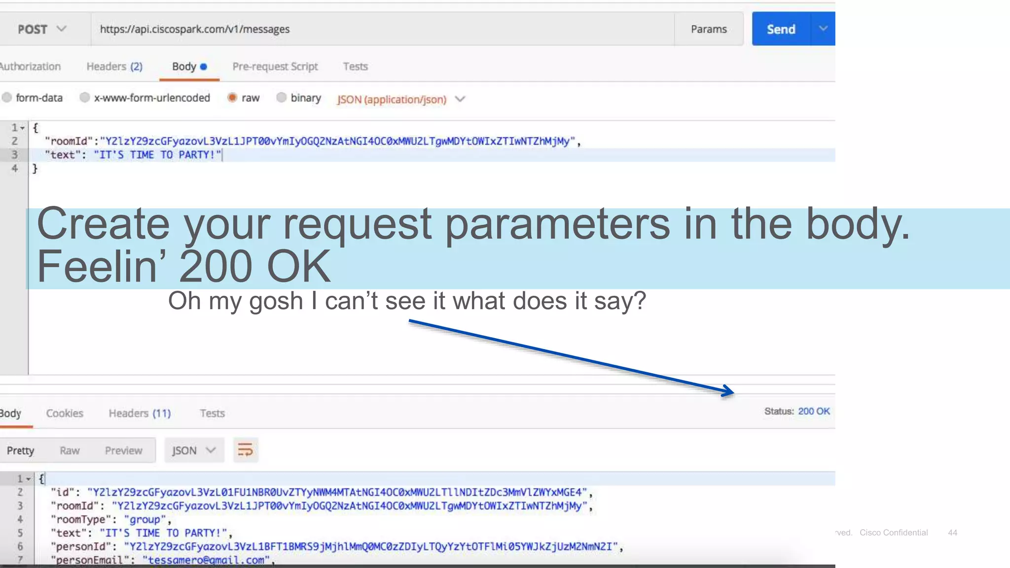This screenshot has width=1010, height=568.
Task: Select the form-data radio button
Action: tap(7, 98)
